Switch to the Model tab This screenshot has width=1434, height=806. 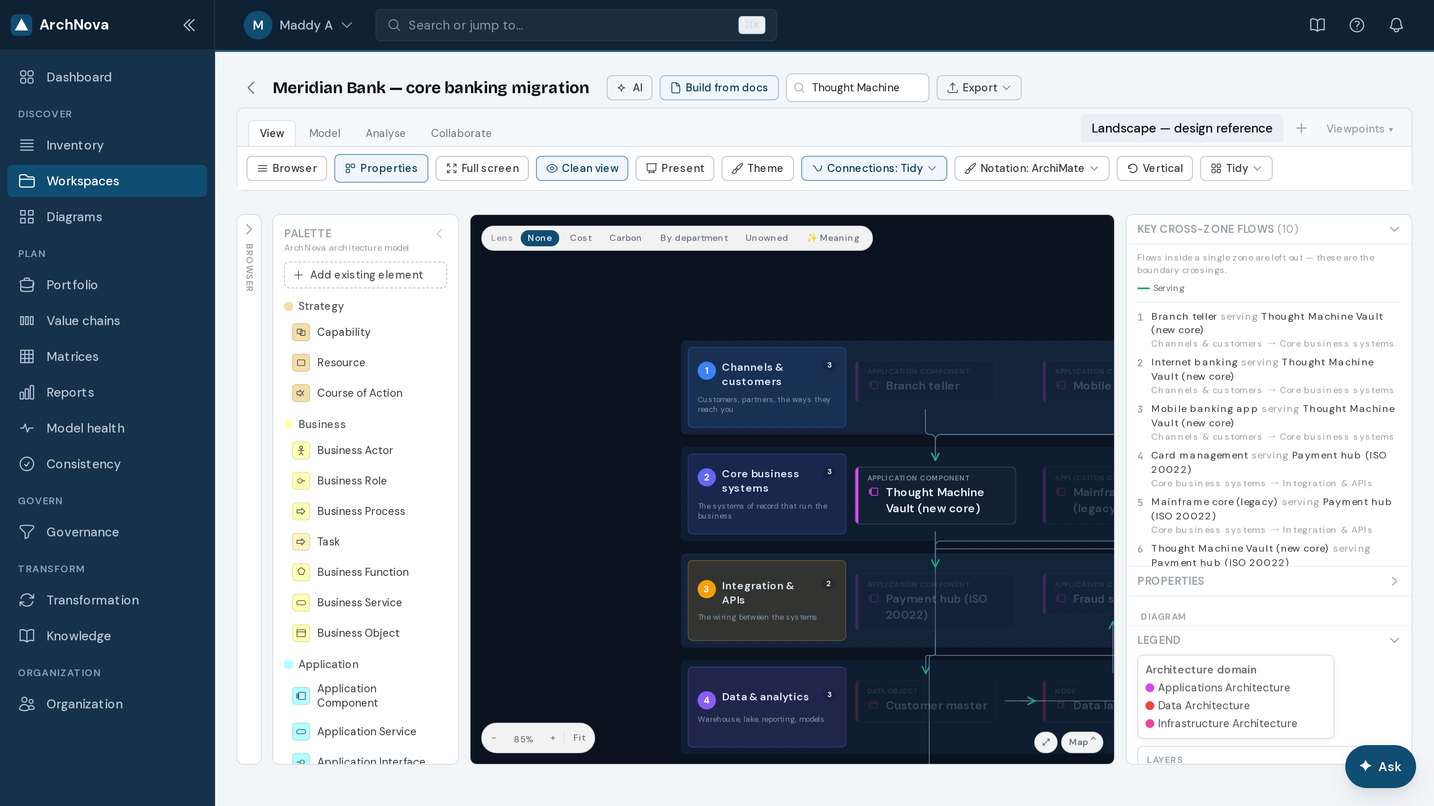[x=324, y=133]
